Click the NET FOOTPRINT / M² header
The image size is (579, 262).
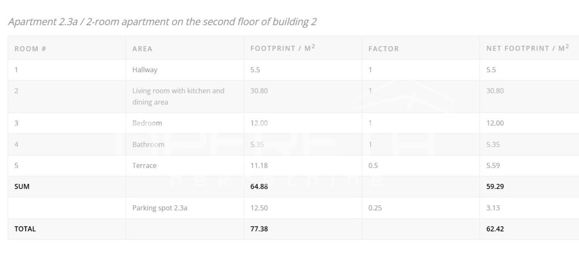click(x=527, y=48)
